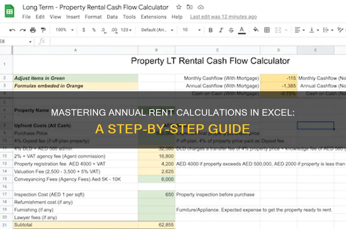Decrease decimal places

(104, 30)
